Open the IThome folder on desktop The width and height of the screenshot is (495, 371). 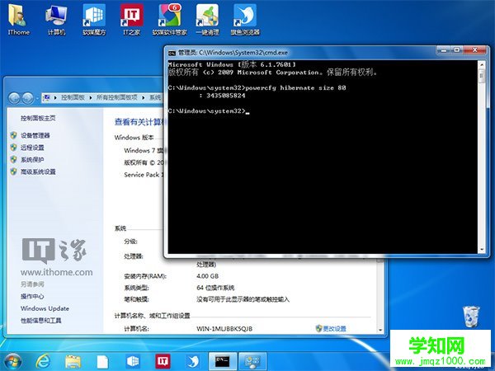18,20
